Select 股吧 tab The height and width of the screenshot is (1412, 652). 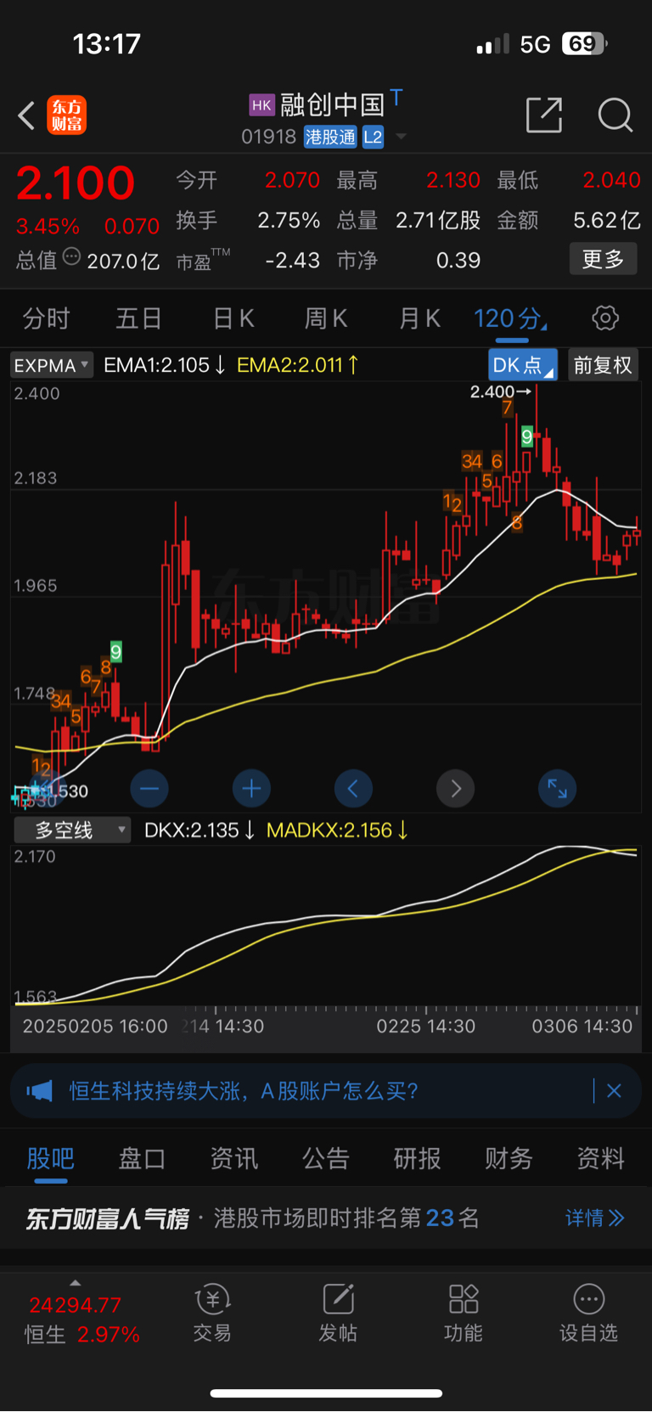tap(50, 1158)
